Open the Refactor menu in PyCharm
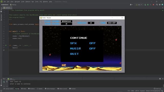 [x=28, y=2]
